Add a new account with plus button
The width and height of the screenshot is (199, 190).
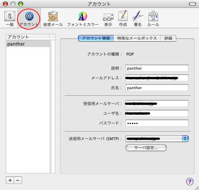10,180
